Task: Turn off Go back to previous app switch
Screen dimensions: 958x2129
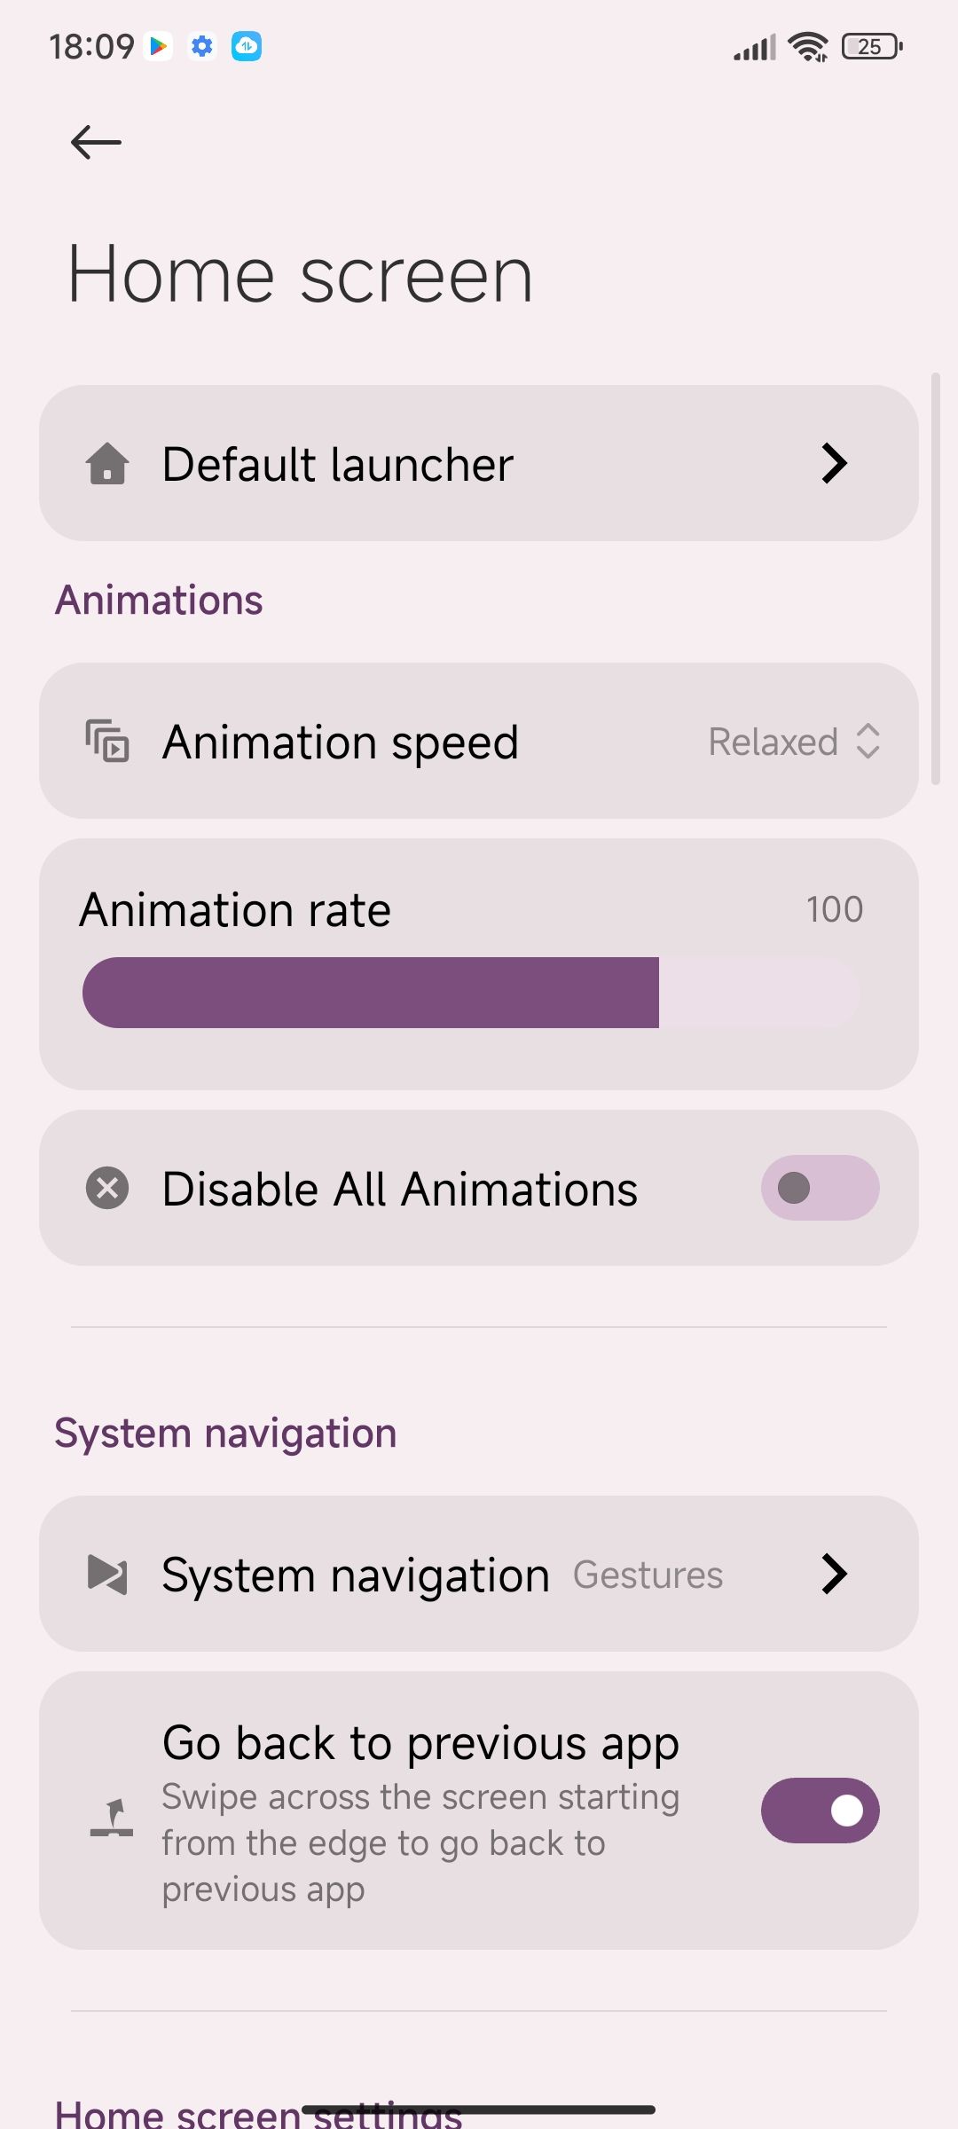Action: 820,1811
